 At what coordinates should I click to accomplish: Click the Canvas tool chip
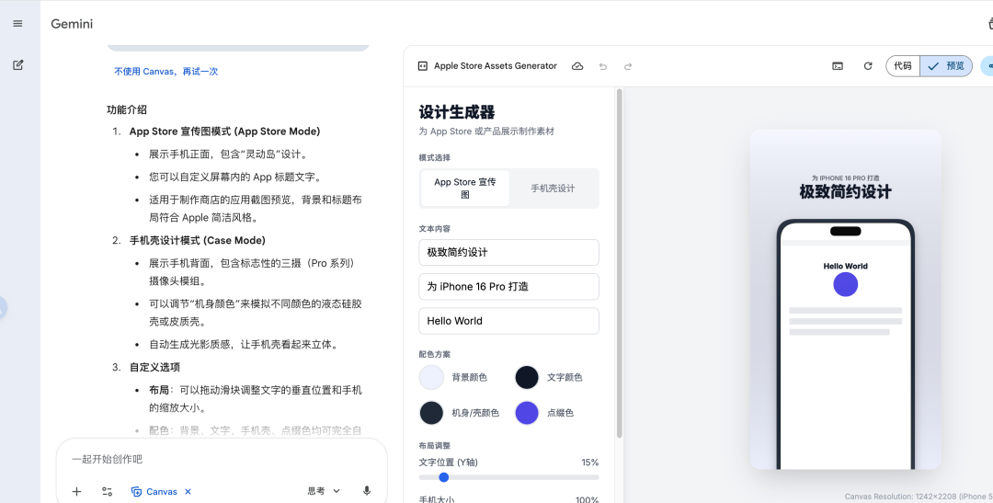154,491
